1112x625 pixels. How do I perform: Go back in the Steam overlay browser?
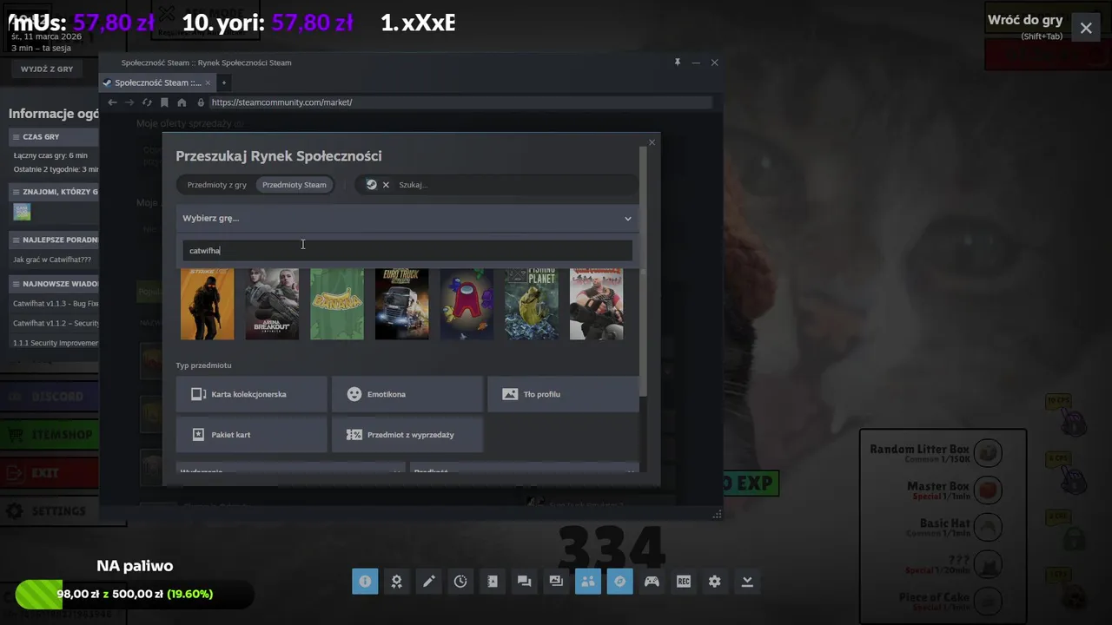point(112,102)
